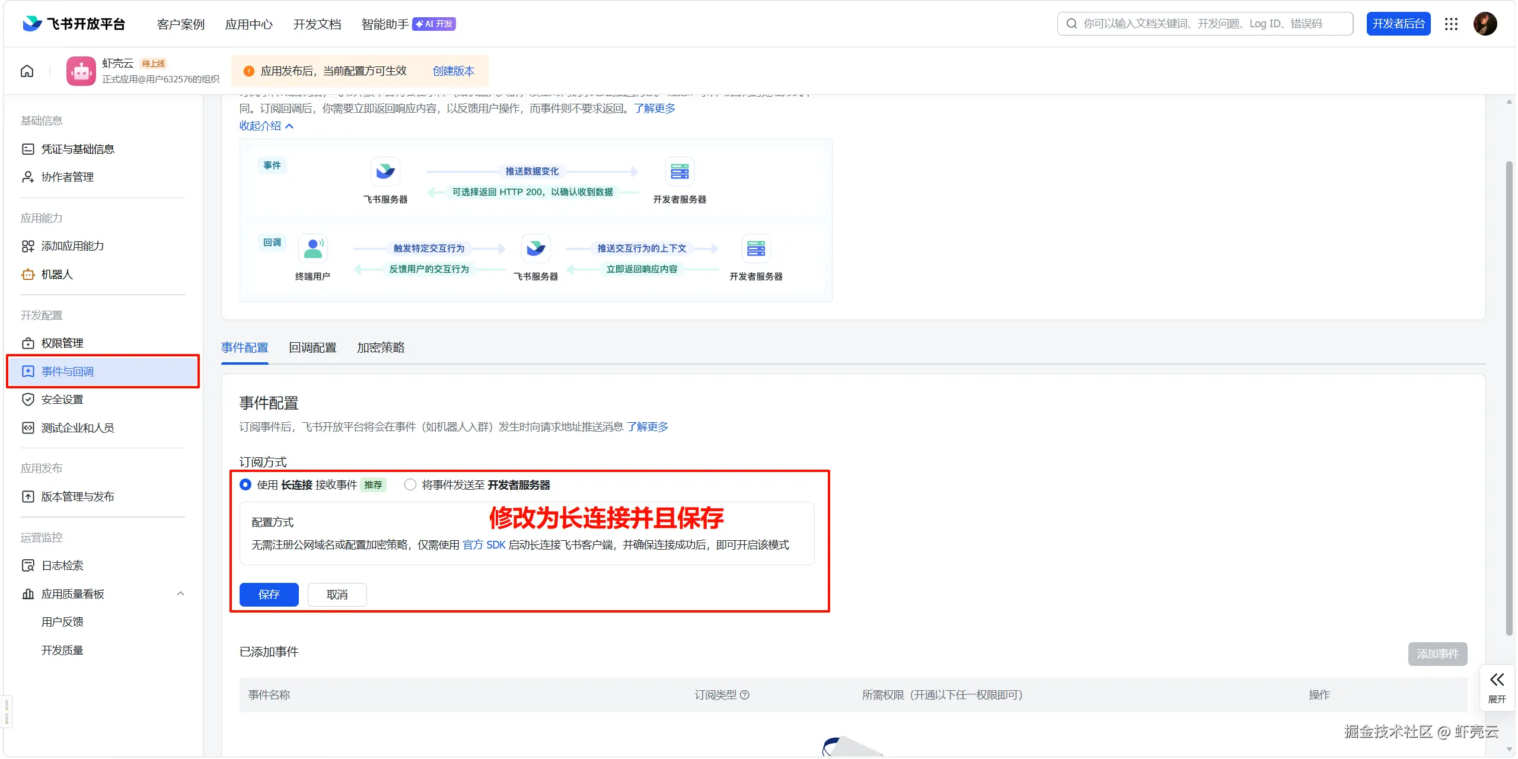Image resolution: width=1518 pixels, height=759 pixels.
Task: Open the 官方 SDK link
Action: [484, 544]
